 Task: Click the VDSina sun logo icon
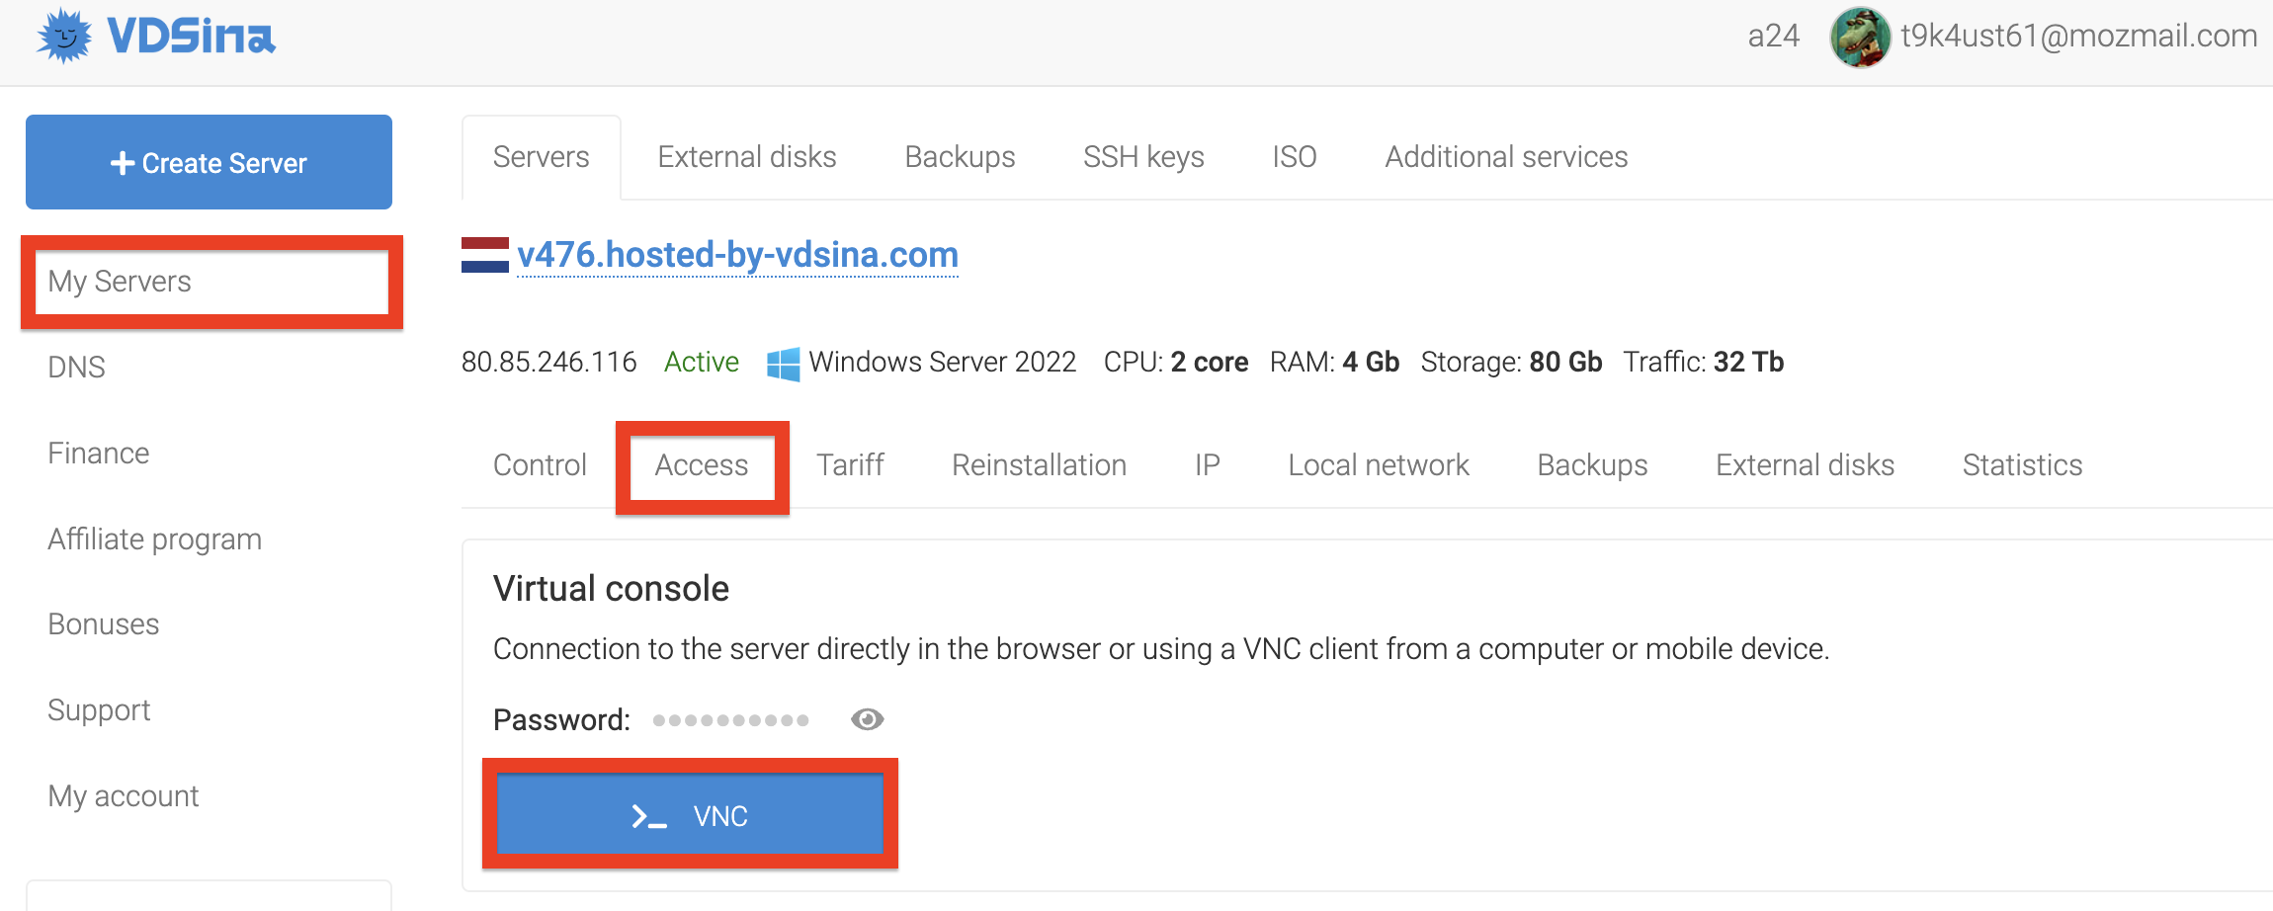[x=64, y=37]
